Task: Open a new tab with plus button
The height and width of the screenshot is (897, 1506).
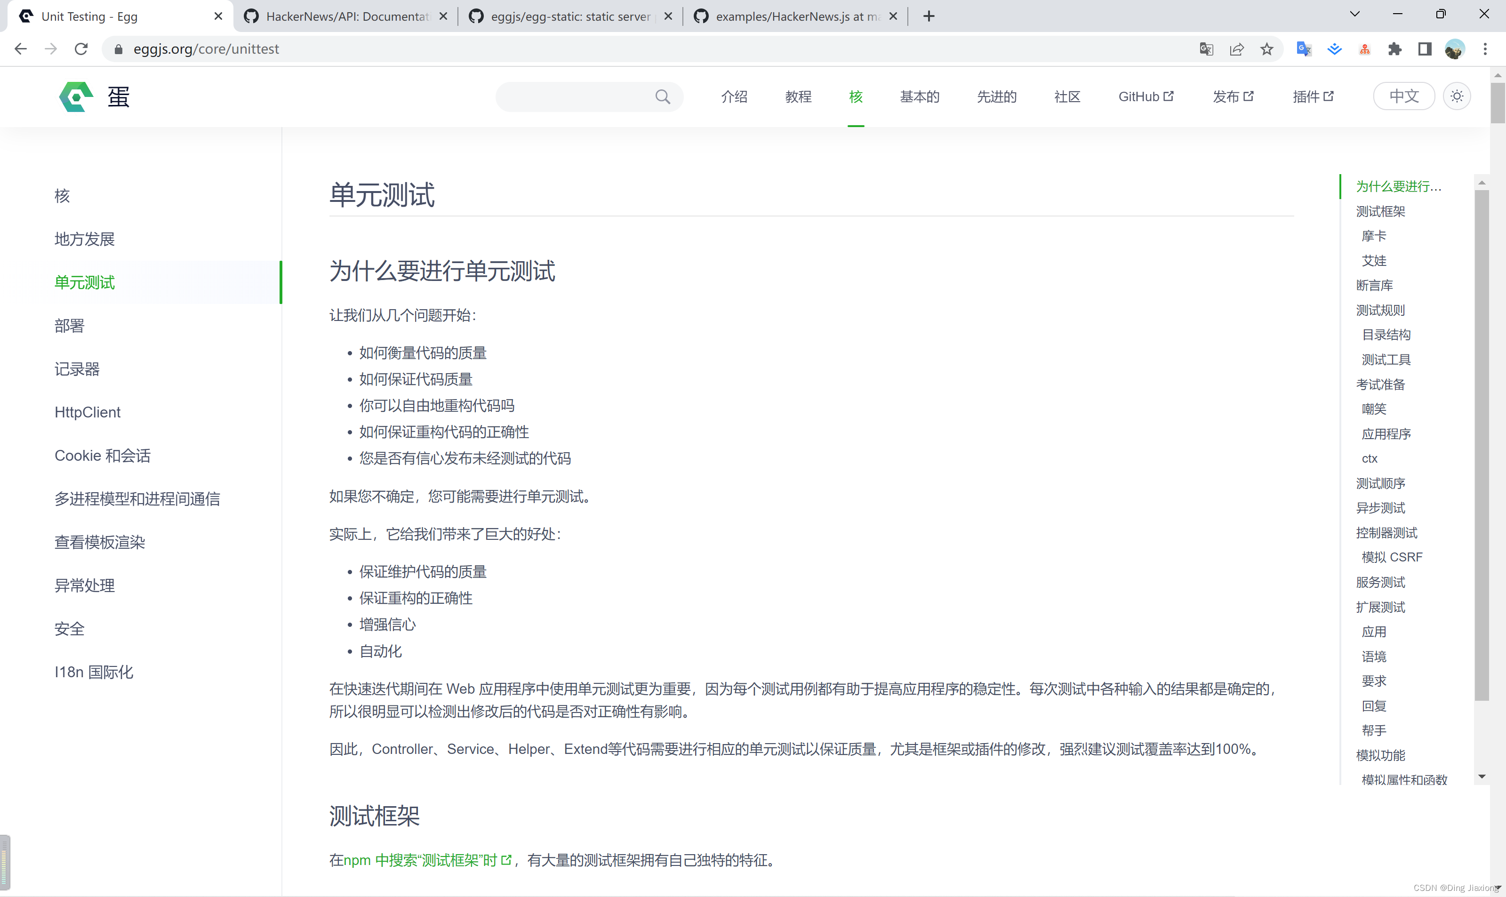Action: pyautogui.click(x=929, y=16)
